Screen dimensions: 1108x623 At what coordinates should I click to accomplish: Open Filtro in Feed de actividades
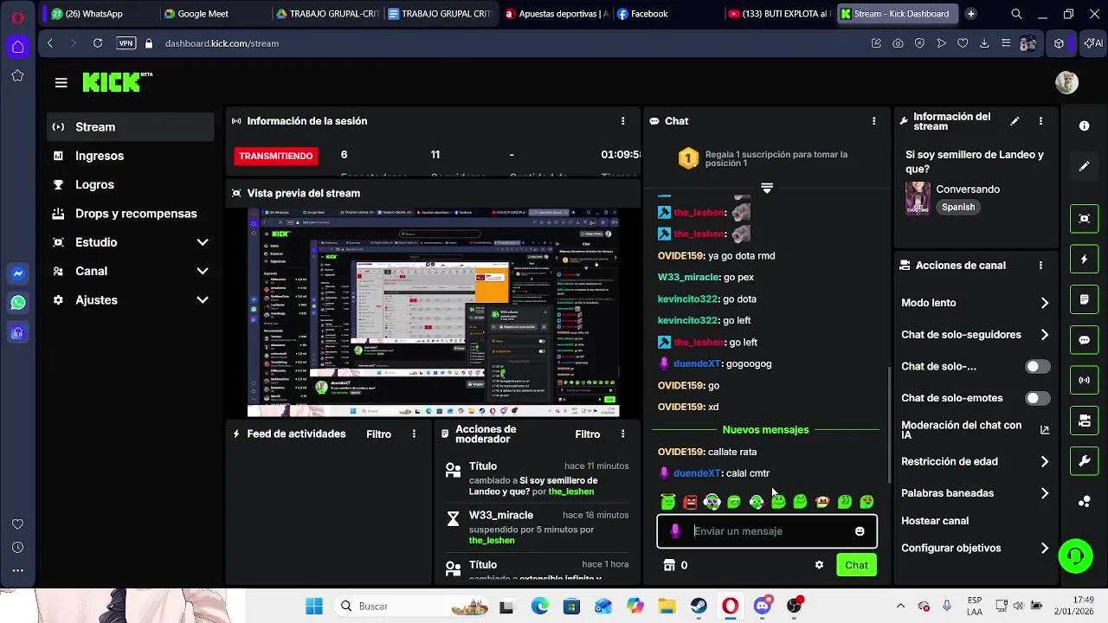[x=378, y=434]
